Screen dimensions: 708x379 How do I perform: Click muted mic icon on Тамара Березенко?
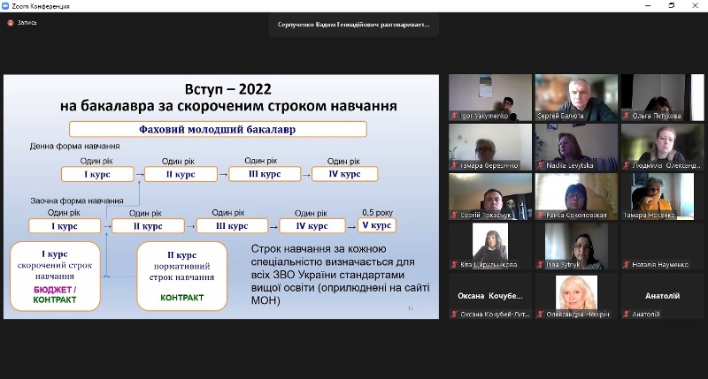tap(454, 166)
